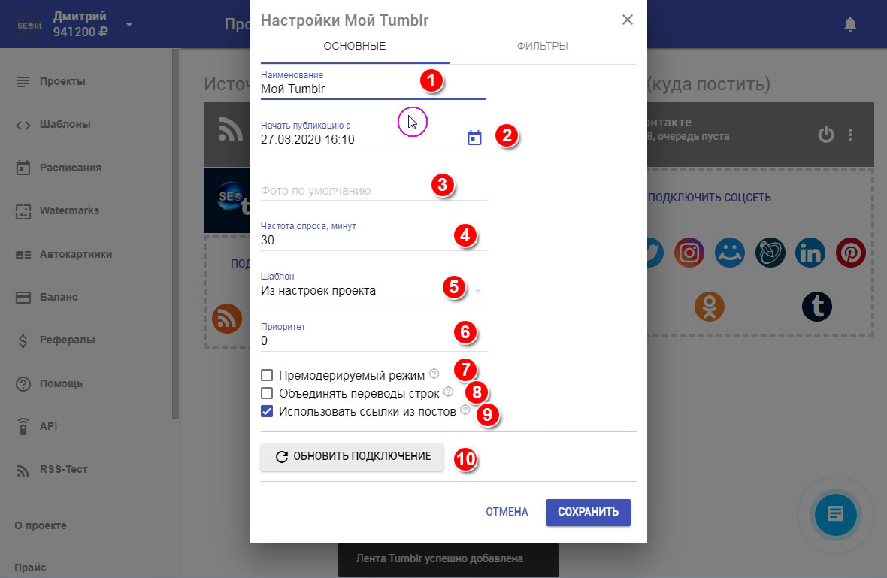Open the calendar date picker icon
Screen dimensions: 887x578
point(474,138)
